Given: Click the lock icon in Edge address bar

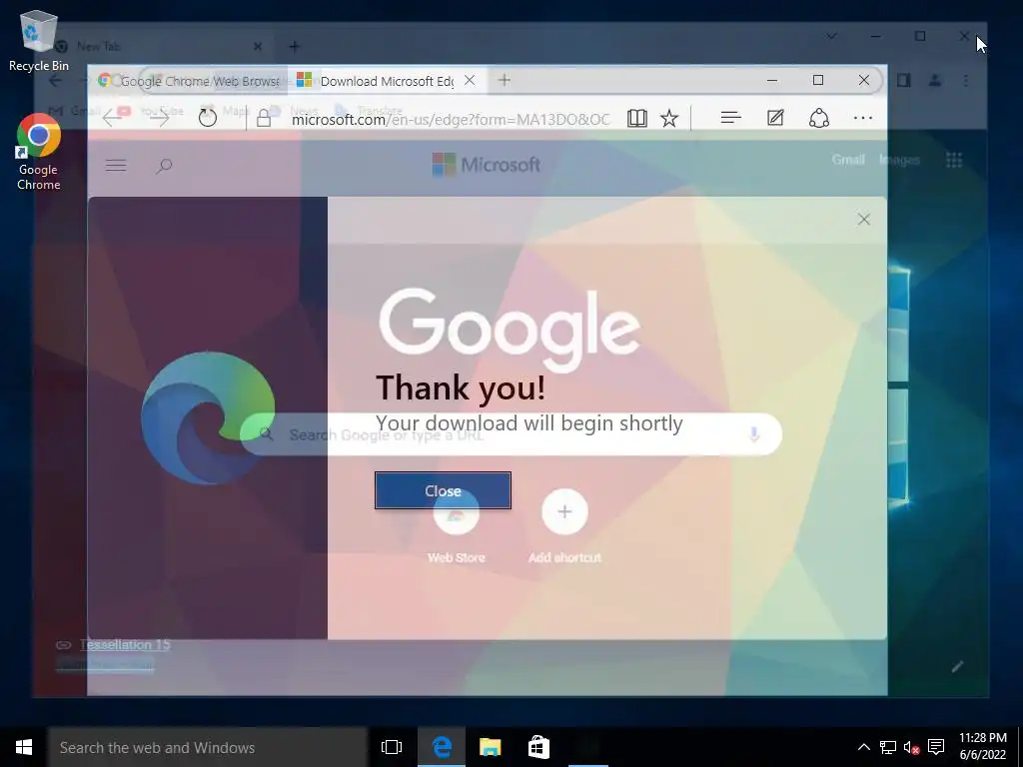Looking at the screenshot, I should [x=264, y=118].
